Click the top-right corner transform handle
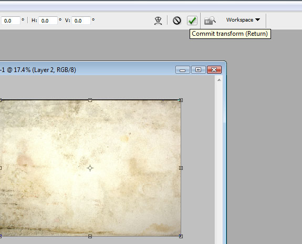Screen dimensions: 302x244 coord(181,100)
